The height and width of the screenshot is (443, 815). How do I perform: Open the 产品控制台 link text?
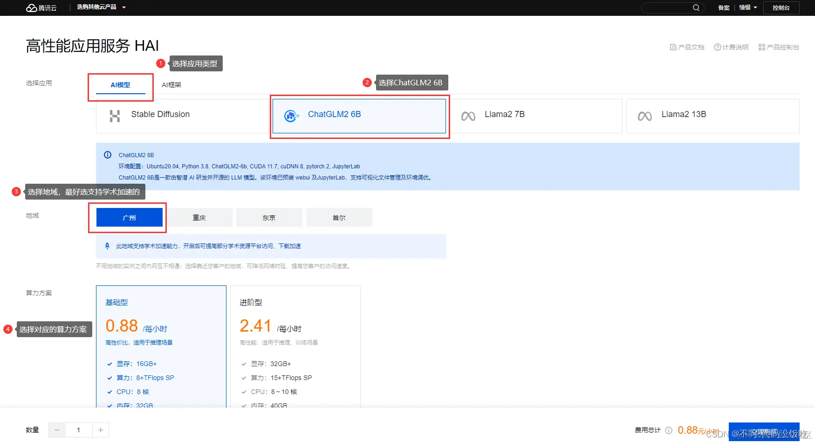(783, 47)
